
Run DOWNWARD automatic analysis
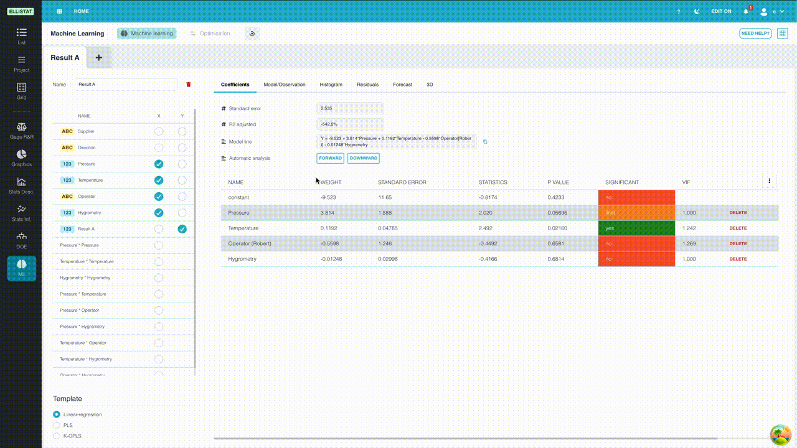click(x=363, y=158)
